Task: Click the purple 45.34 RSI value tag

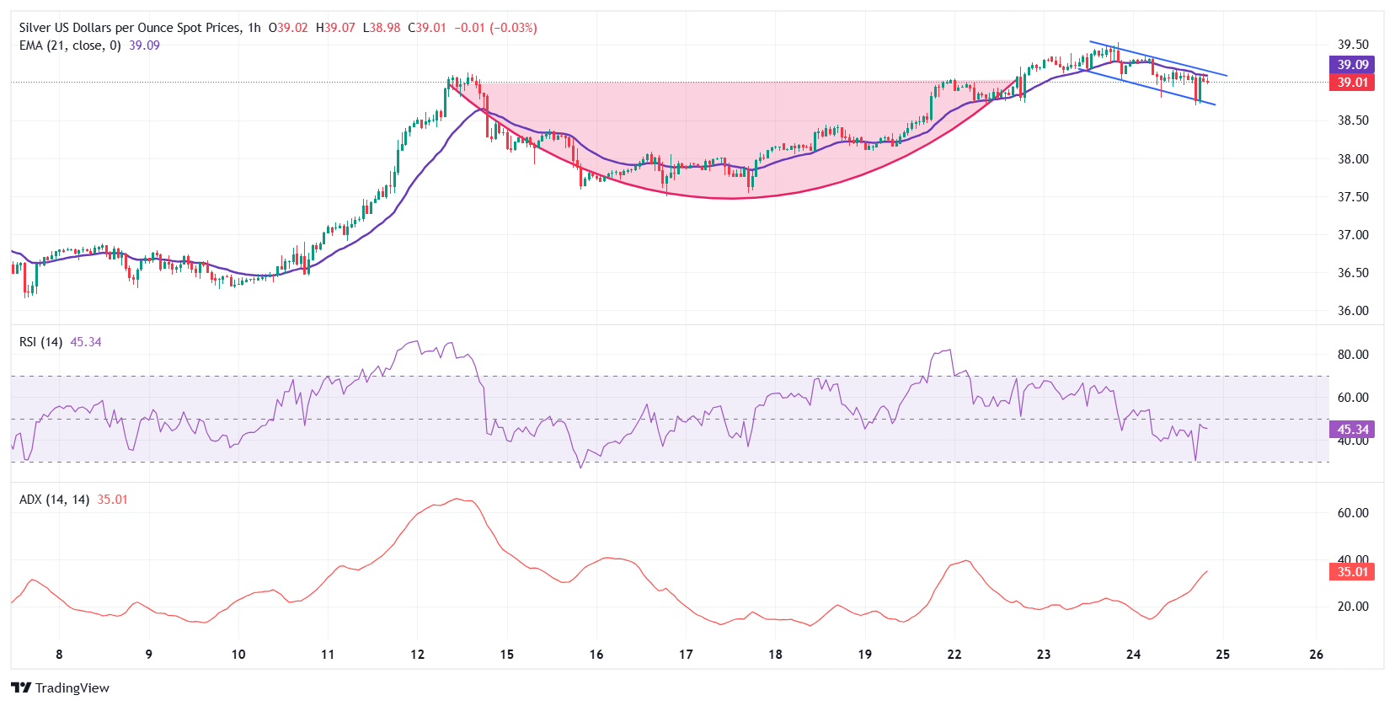Action: click(1352, 430)
